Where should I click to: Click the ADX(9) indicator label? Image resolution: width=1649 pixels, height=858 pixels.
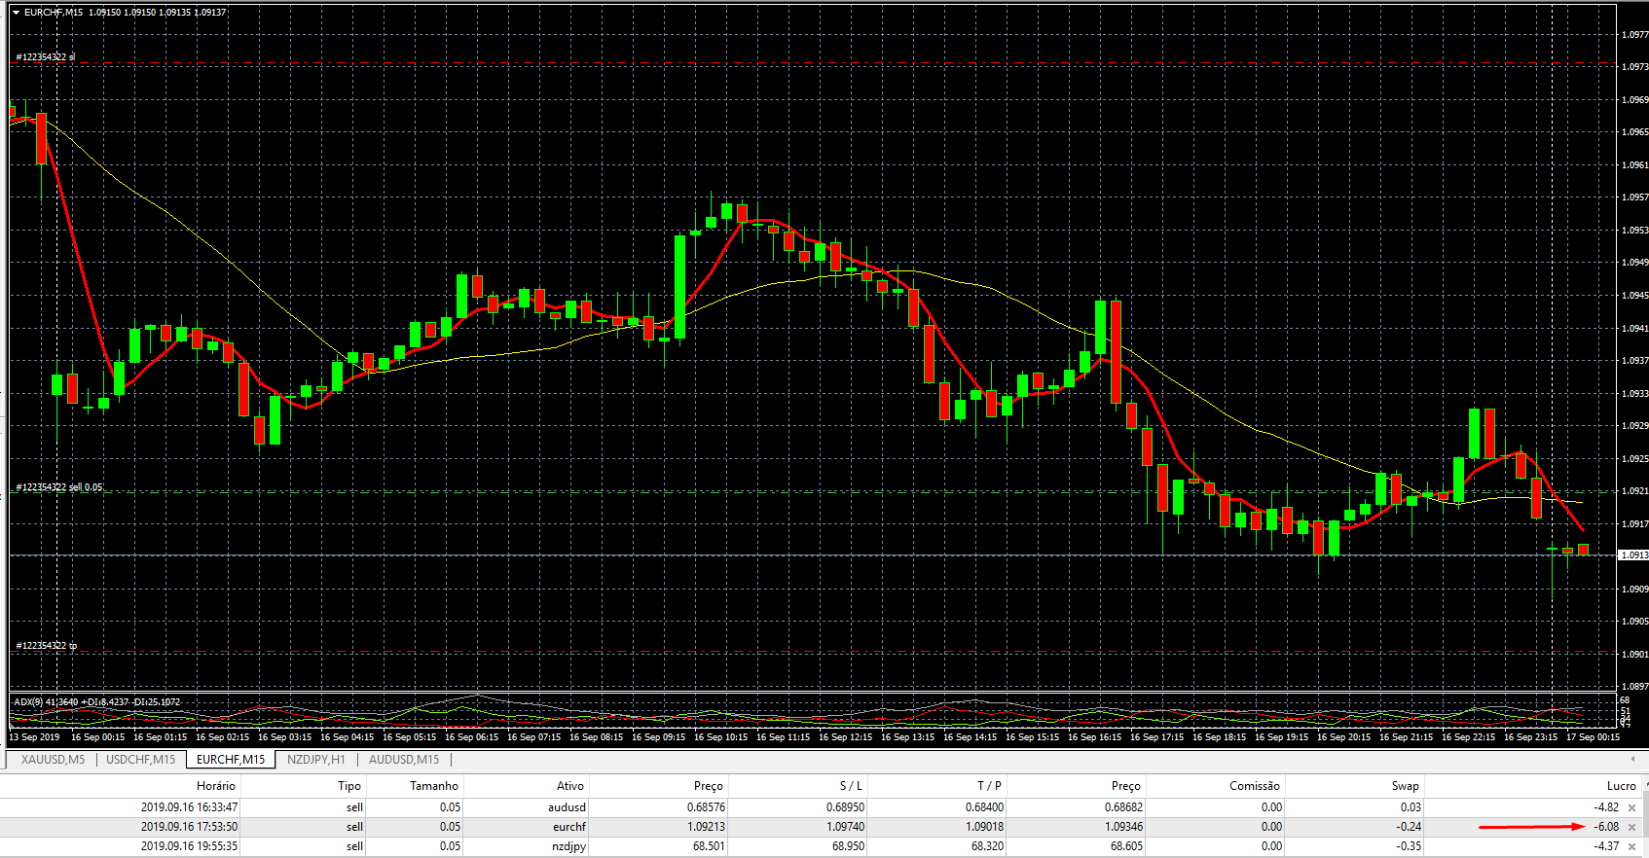pyautogui.click(x=96, y=702)
